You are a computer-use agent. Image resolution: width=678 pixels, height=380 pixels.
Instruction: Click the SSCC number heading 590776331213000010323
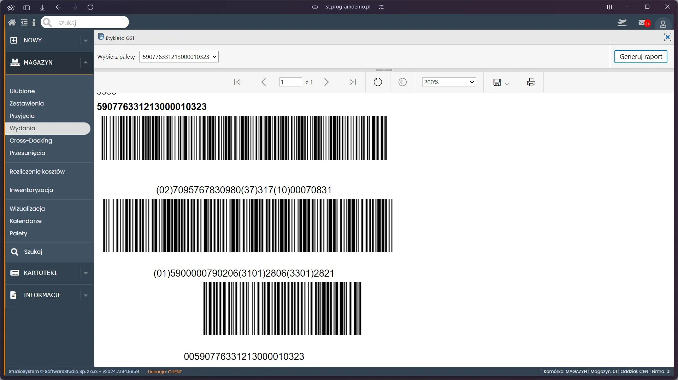[152, 107]
